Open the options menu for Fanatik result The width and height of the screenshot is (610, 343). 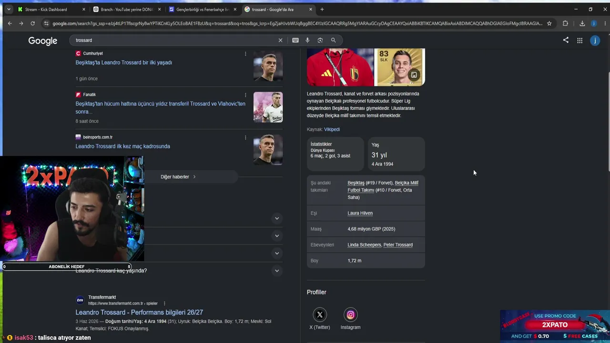(245, 95)
